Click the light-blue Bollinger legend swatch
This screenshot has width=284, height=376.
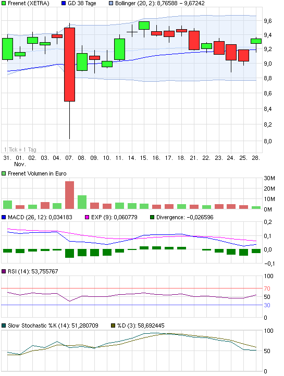(111, 3)
